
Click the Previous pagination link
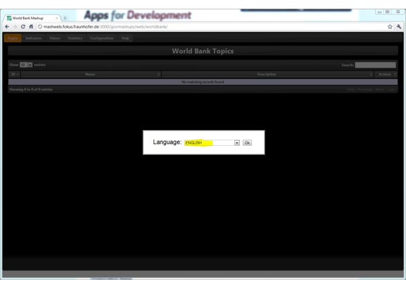pos(365,89)
